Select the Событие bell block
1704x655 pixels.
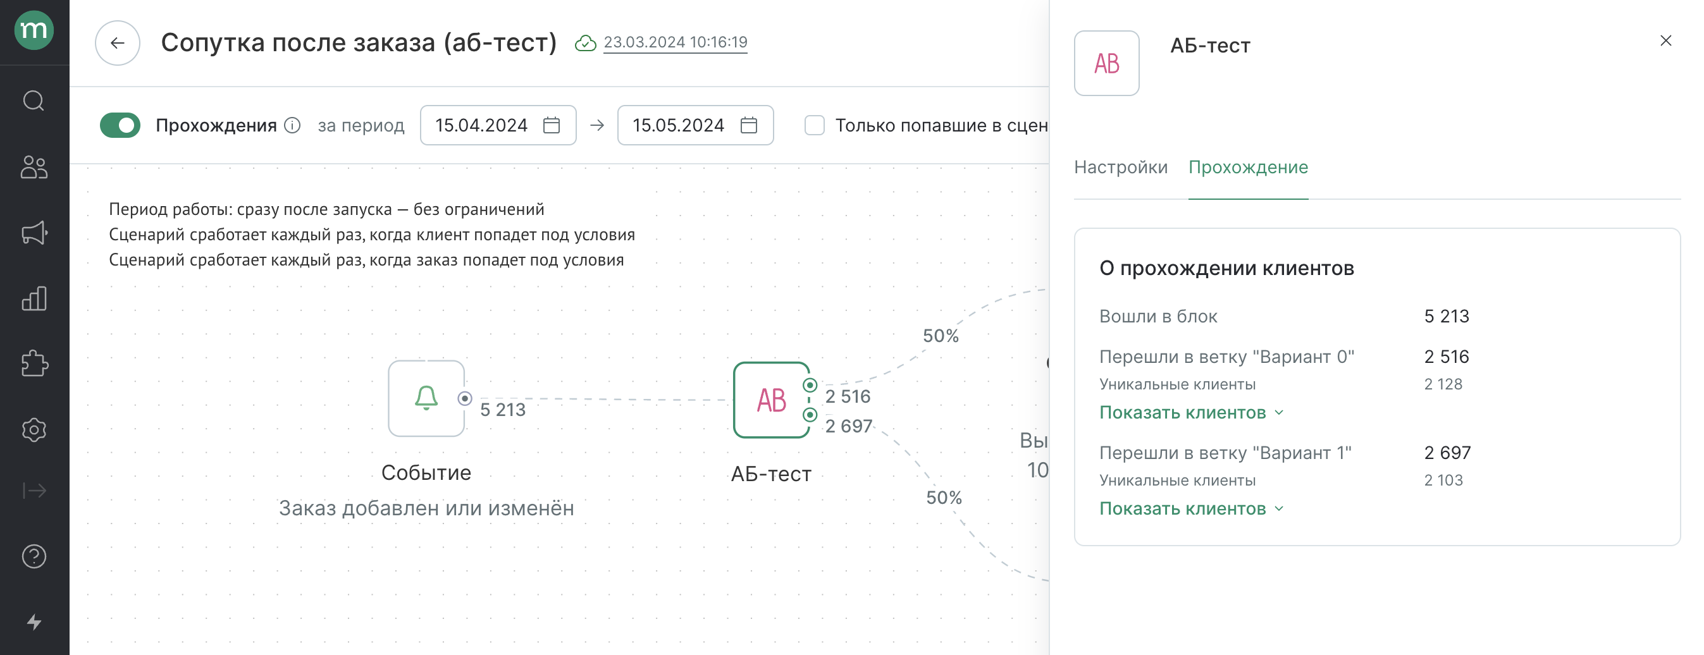point(426,398)
